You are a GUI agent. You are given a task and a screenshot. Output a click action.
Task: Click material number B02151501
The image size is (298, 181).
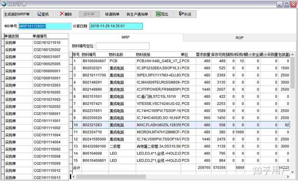[92, 96]
